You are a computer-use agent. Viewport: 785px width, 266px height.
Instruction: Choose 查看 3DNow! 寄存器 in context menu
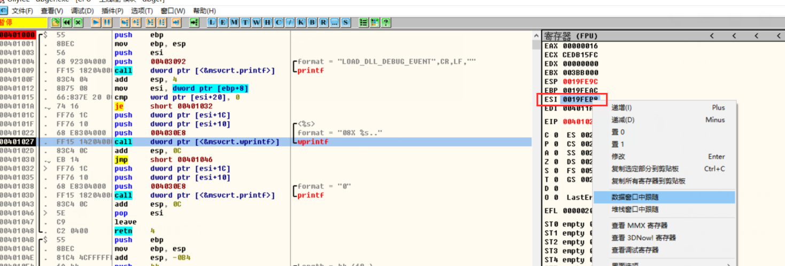pyautogui.click(x=665, y=238)
